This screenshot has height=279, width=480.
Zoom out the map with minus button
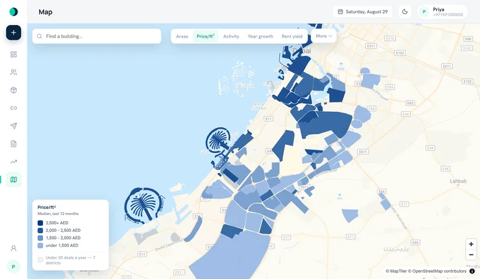(471, 255)
